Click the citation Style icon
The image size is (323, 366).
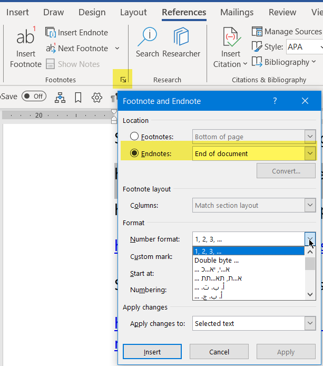click(257, 47)
